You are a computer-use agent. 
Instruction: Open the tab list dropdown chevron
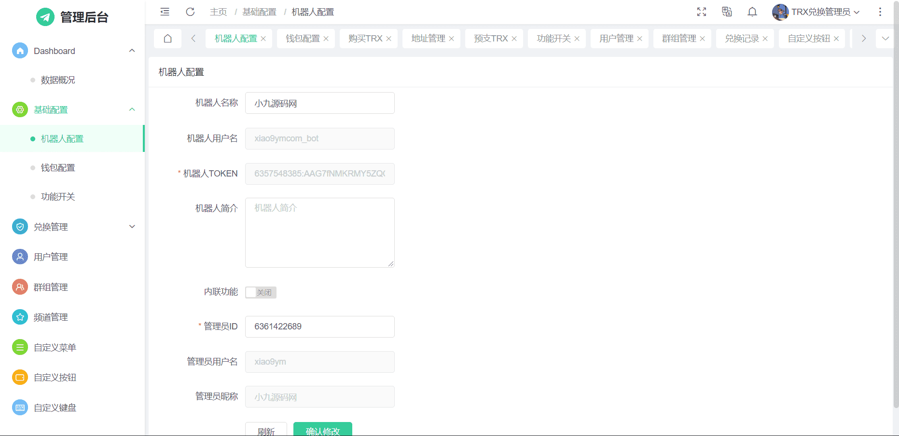[x=885, y=39]
